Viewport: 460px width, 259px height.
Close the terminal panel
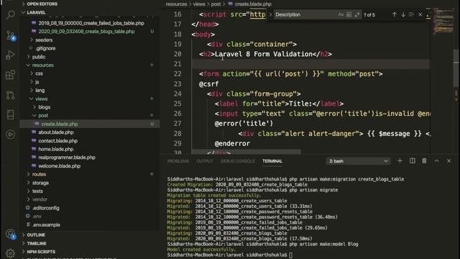(448, 161)
